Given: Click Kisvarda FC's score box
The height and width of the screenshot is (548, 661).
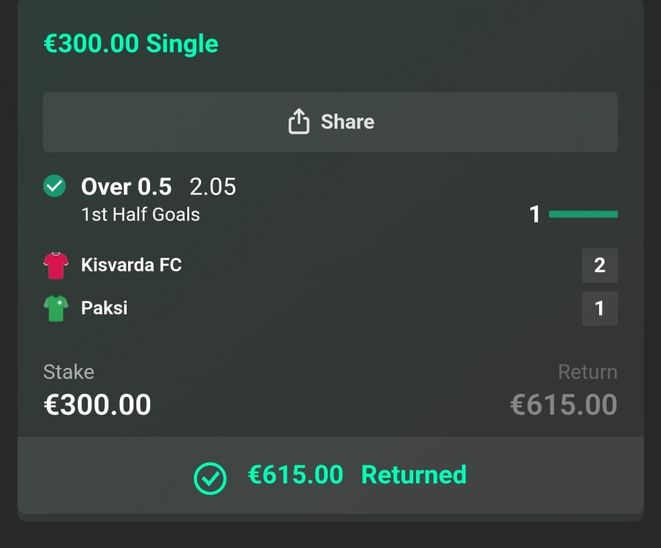Looking at the screenshot, I should pyautogui.click(x=599, y=265).
